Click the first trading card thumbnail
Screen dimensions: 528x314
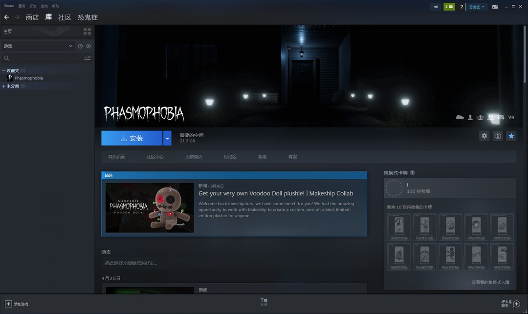coord(399,227)
